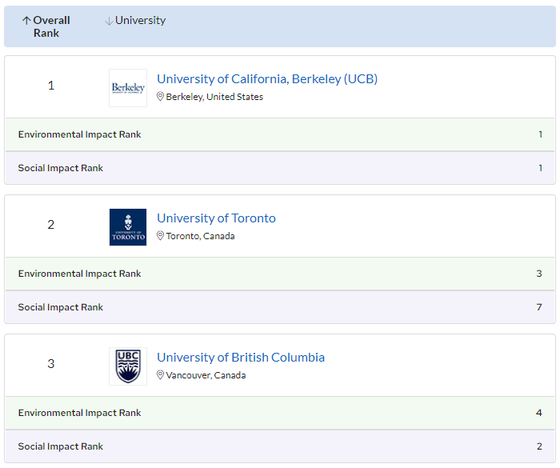Select Toronto's Social Impact Rank row
The image size is (560, 468).
[x=280, y=307]
